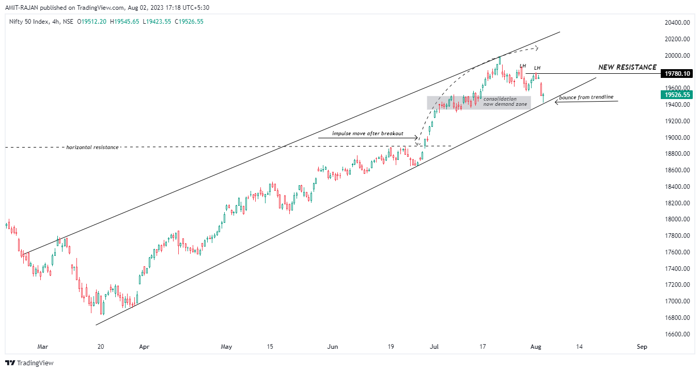Click the 17400.00 price axis label
This screenshot has height=372, width=700.
coord(678,269)
